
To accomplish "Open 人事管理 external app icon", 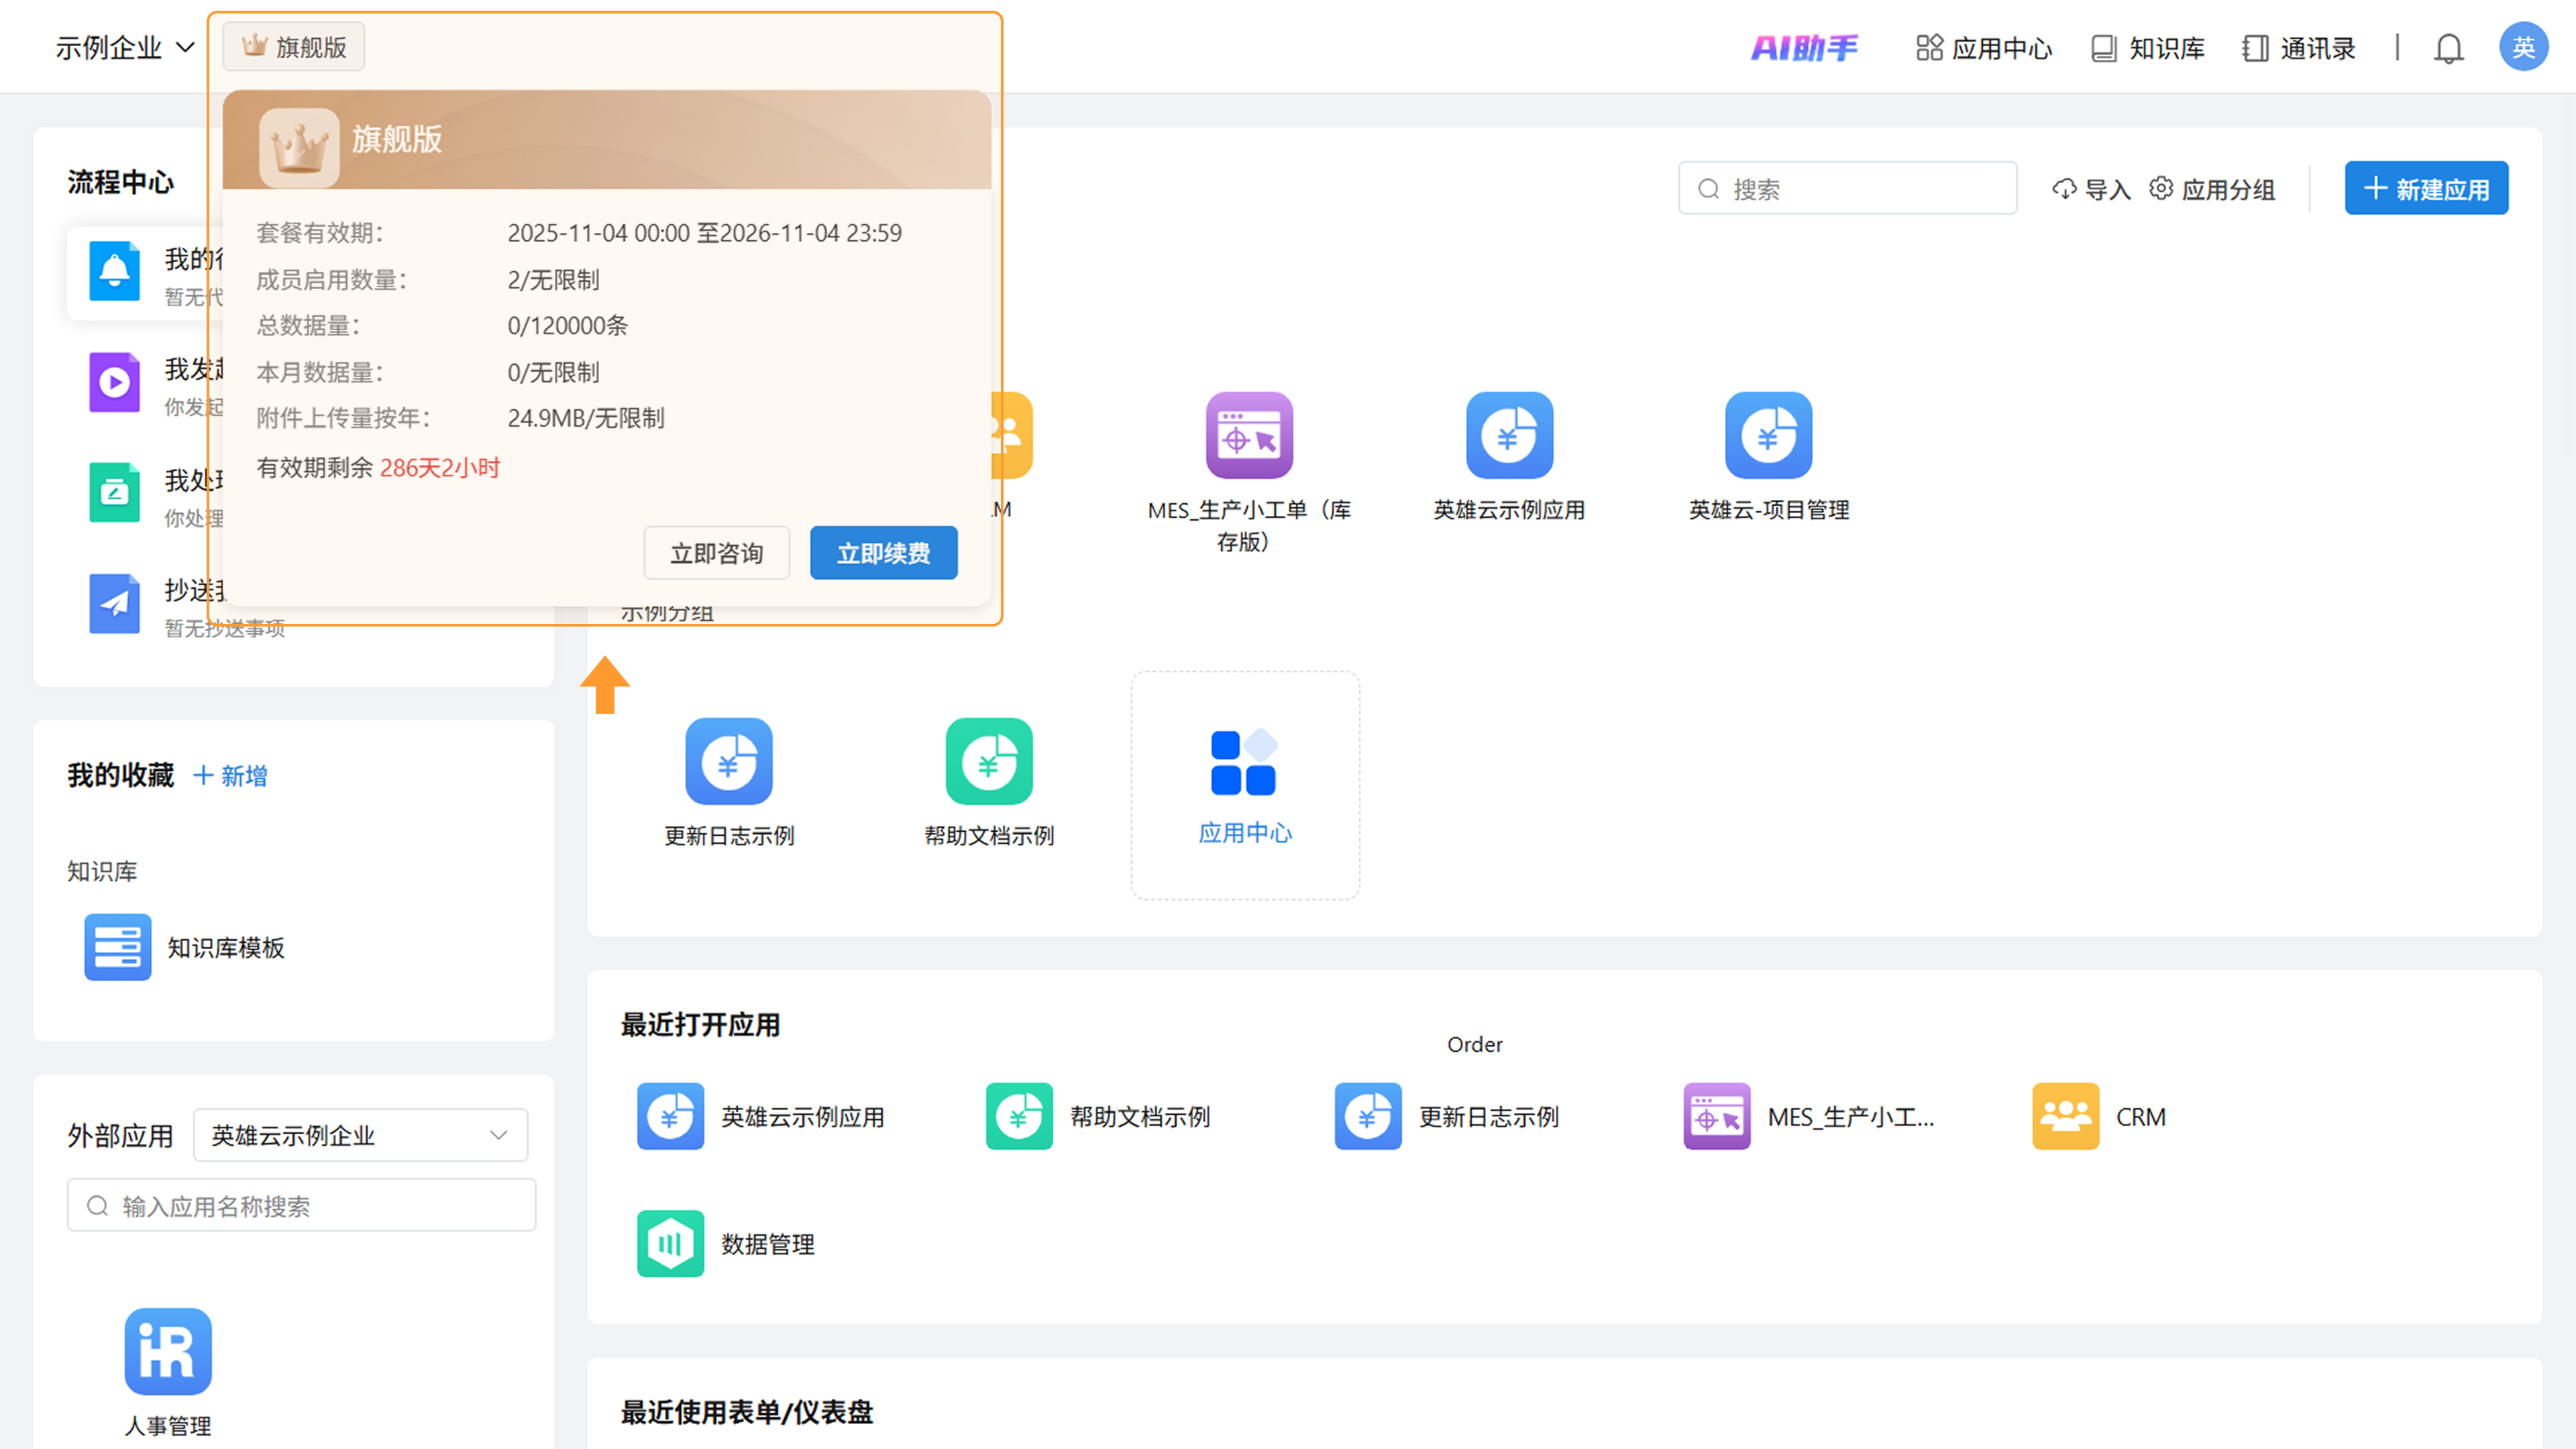I will (x=168, y=1351).
